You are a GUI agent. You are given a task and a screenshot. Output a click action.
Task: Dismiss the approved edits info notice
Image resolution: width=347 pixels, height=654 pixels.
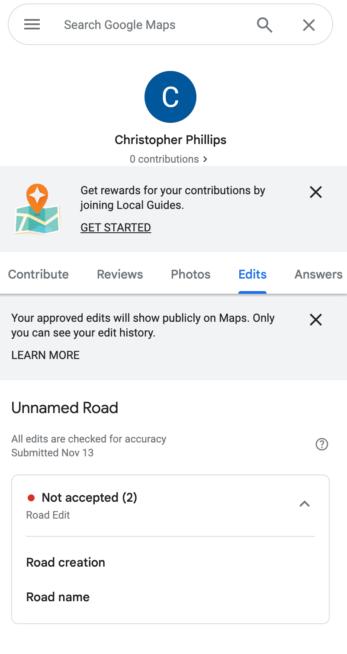pos(316,320)
